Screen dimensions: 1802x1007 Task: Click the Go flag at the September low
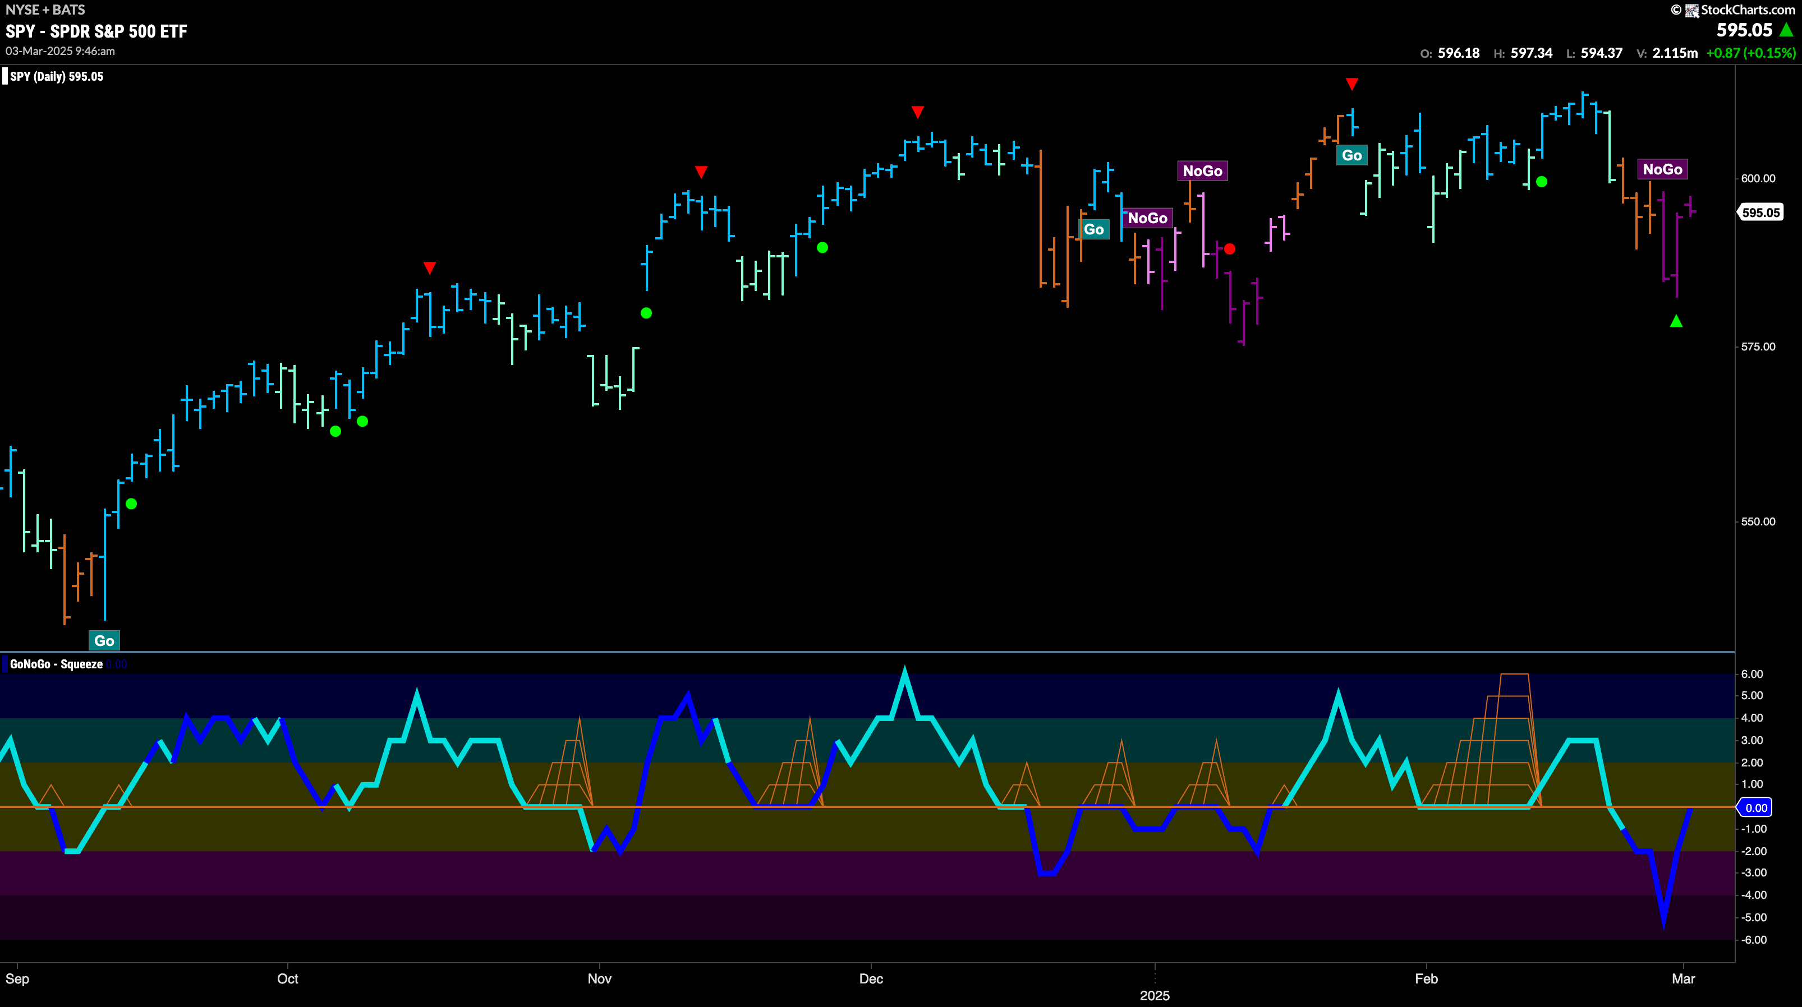tap(104, 640)
